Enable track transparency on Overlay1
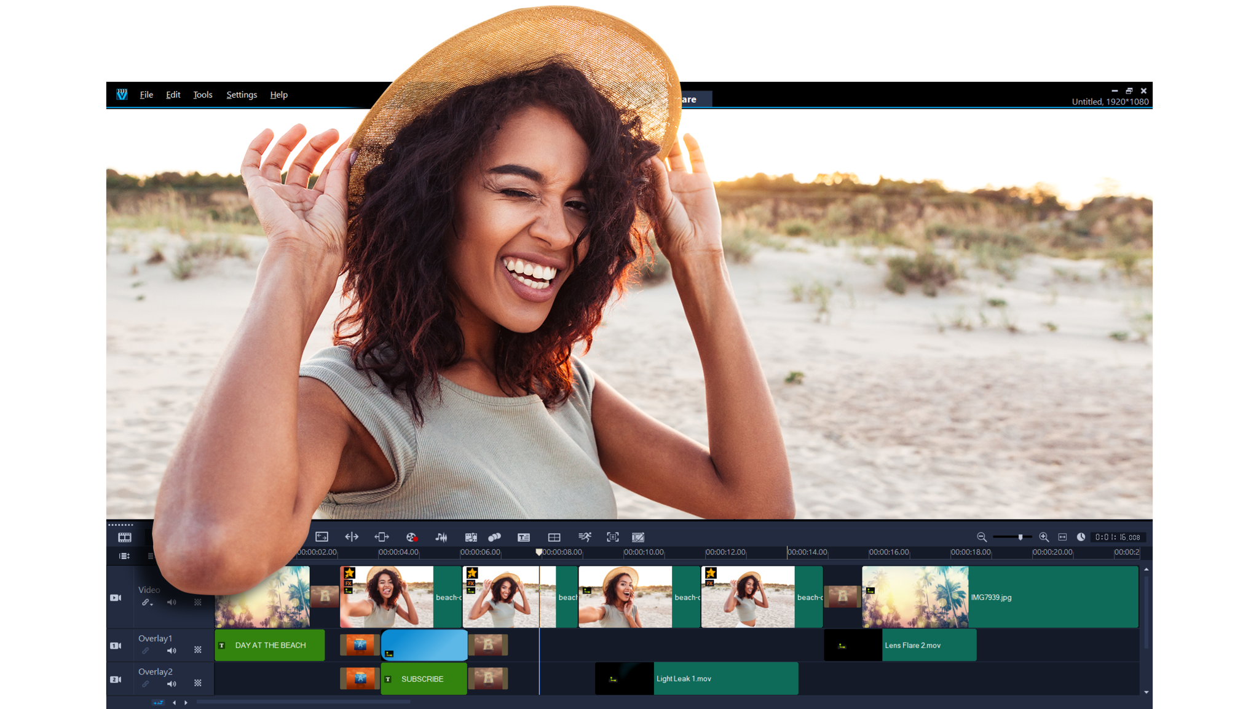Viewport: 1259px width, 709px height. pyautogui.click(x=197, y=651)
